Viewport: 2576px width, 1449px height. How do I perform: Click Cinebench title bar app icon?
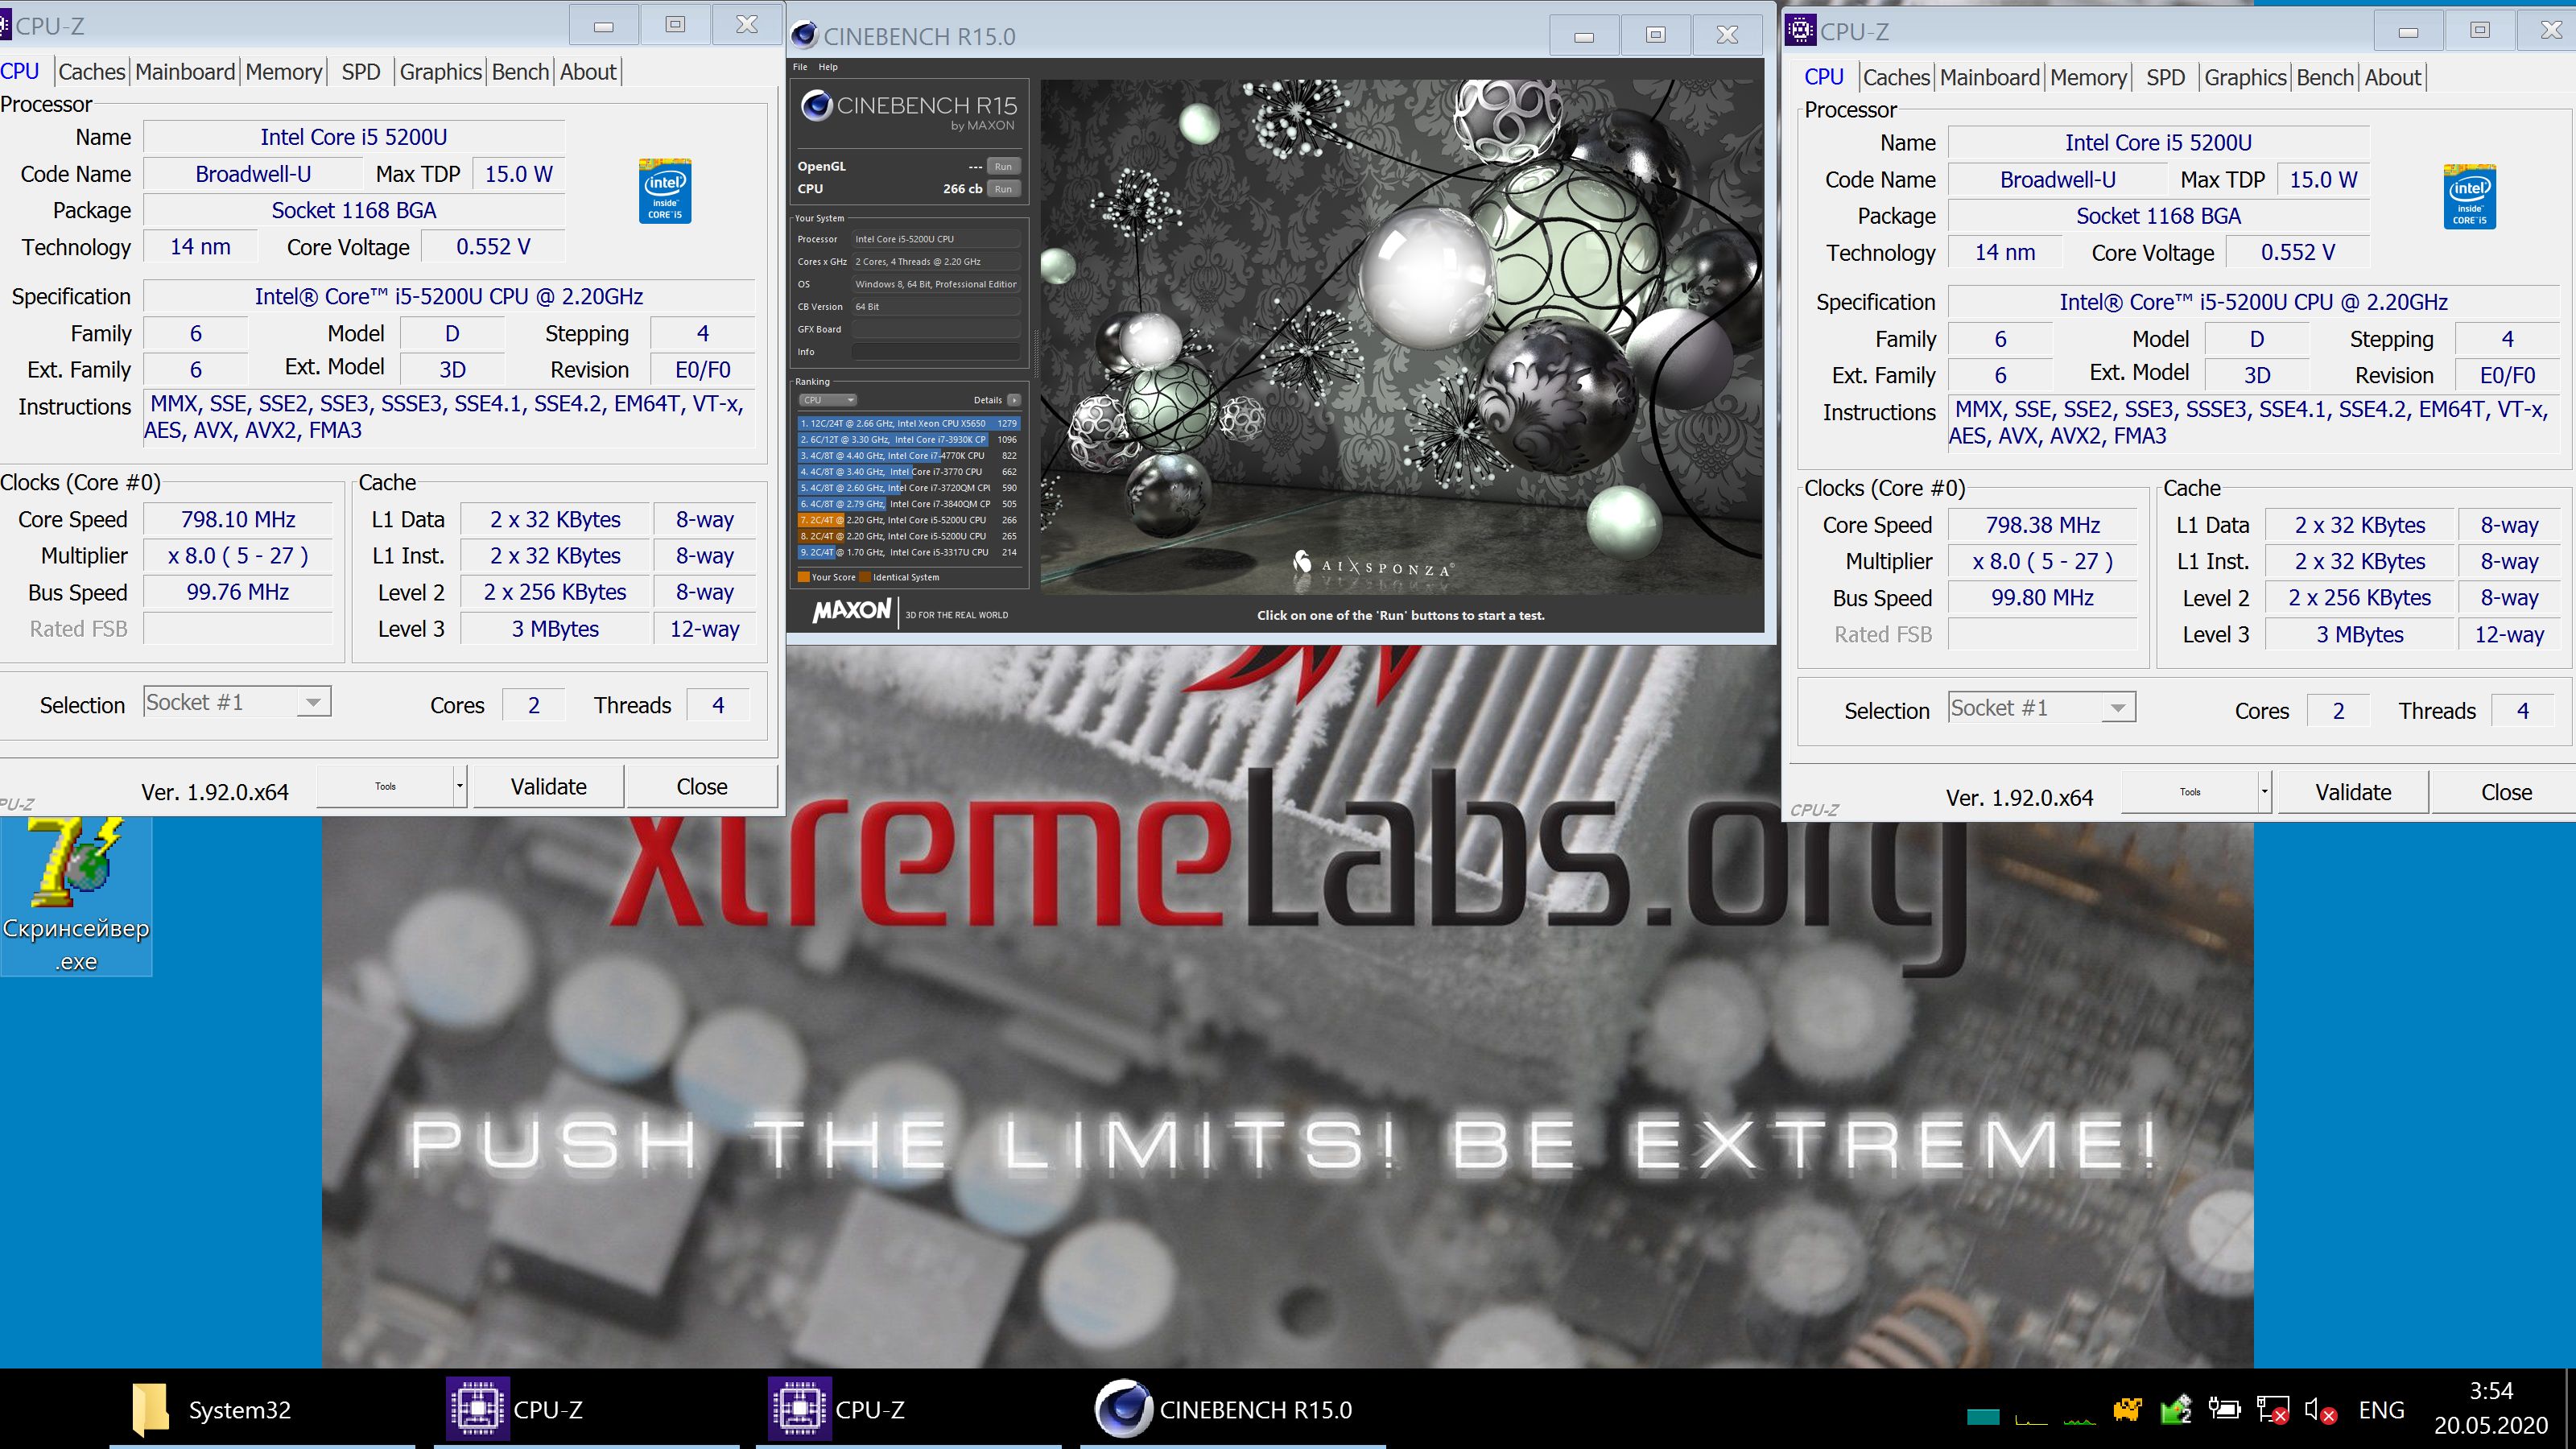click(x=804, y=36)
